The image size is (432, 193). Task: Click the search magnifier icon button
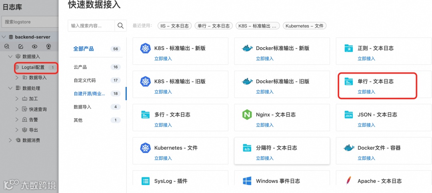(120, 26)
